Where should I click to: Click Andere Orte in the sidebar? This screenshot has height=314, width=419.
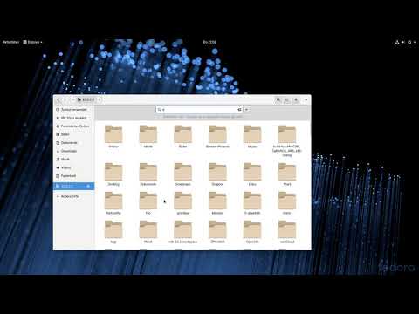coord(74,196)
